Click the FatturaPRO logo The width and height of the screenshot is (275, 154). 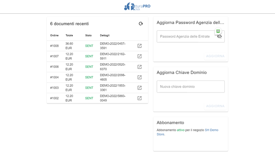click(x=137, y=6)
